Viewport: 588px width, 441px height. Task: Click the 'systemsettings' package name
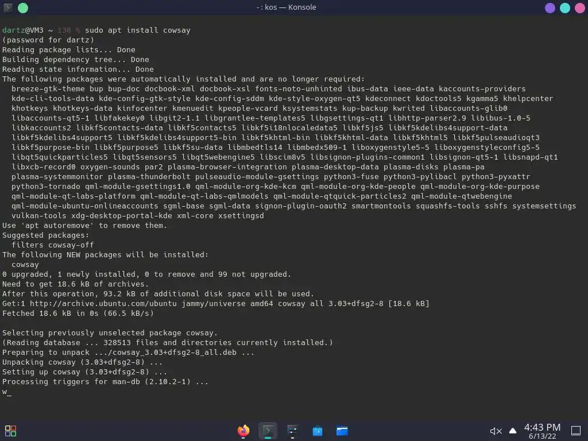pos(544,206)
